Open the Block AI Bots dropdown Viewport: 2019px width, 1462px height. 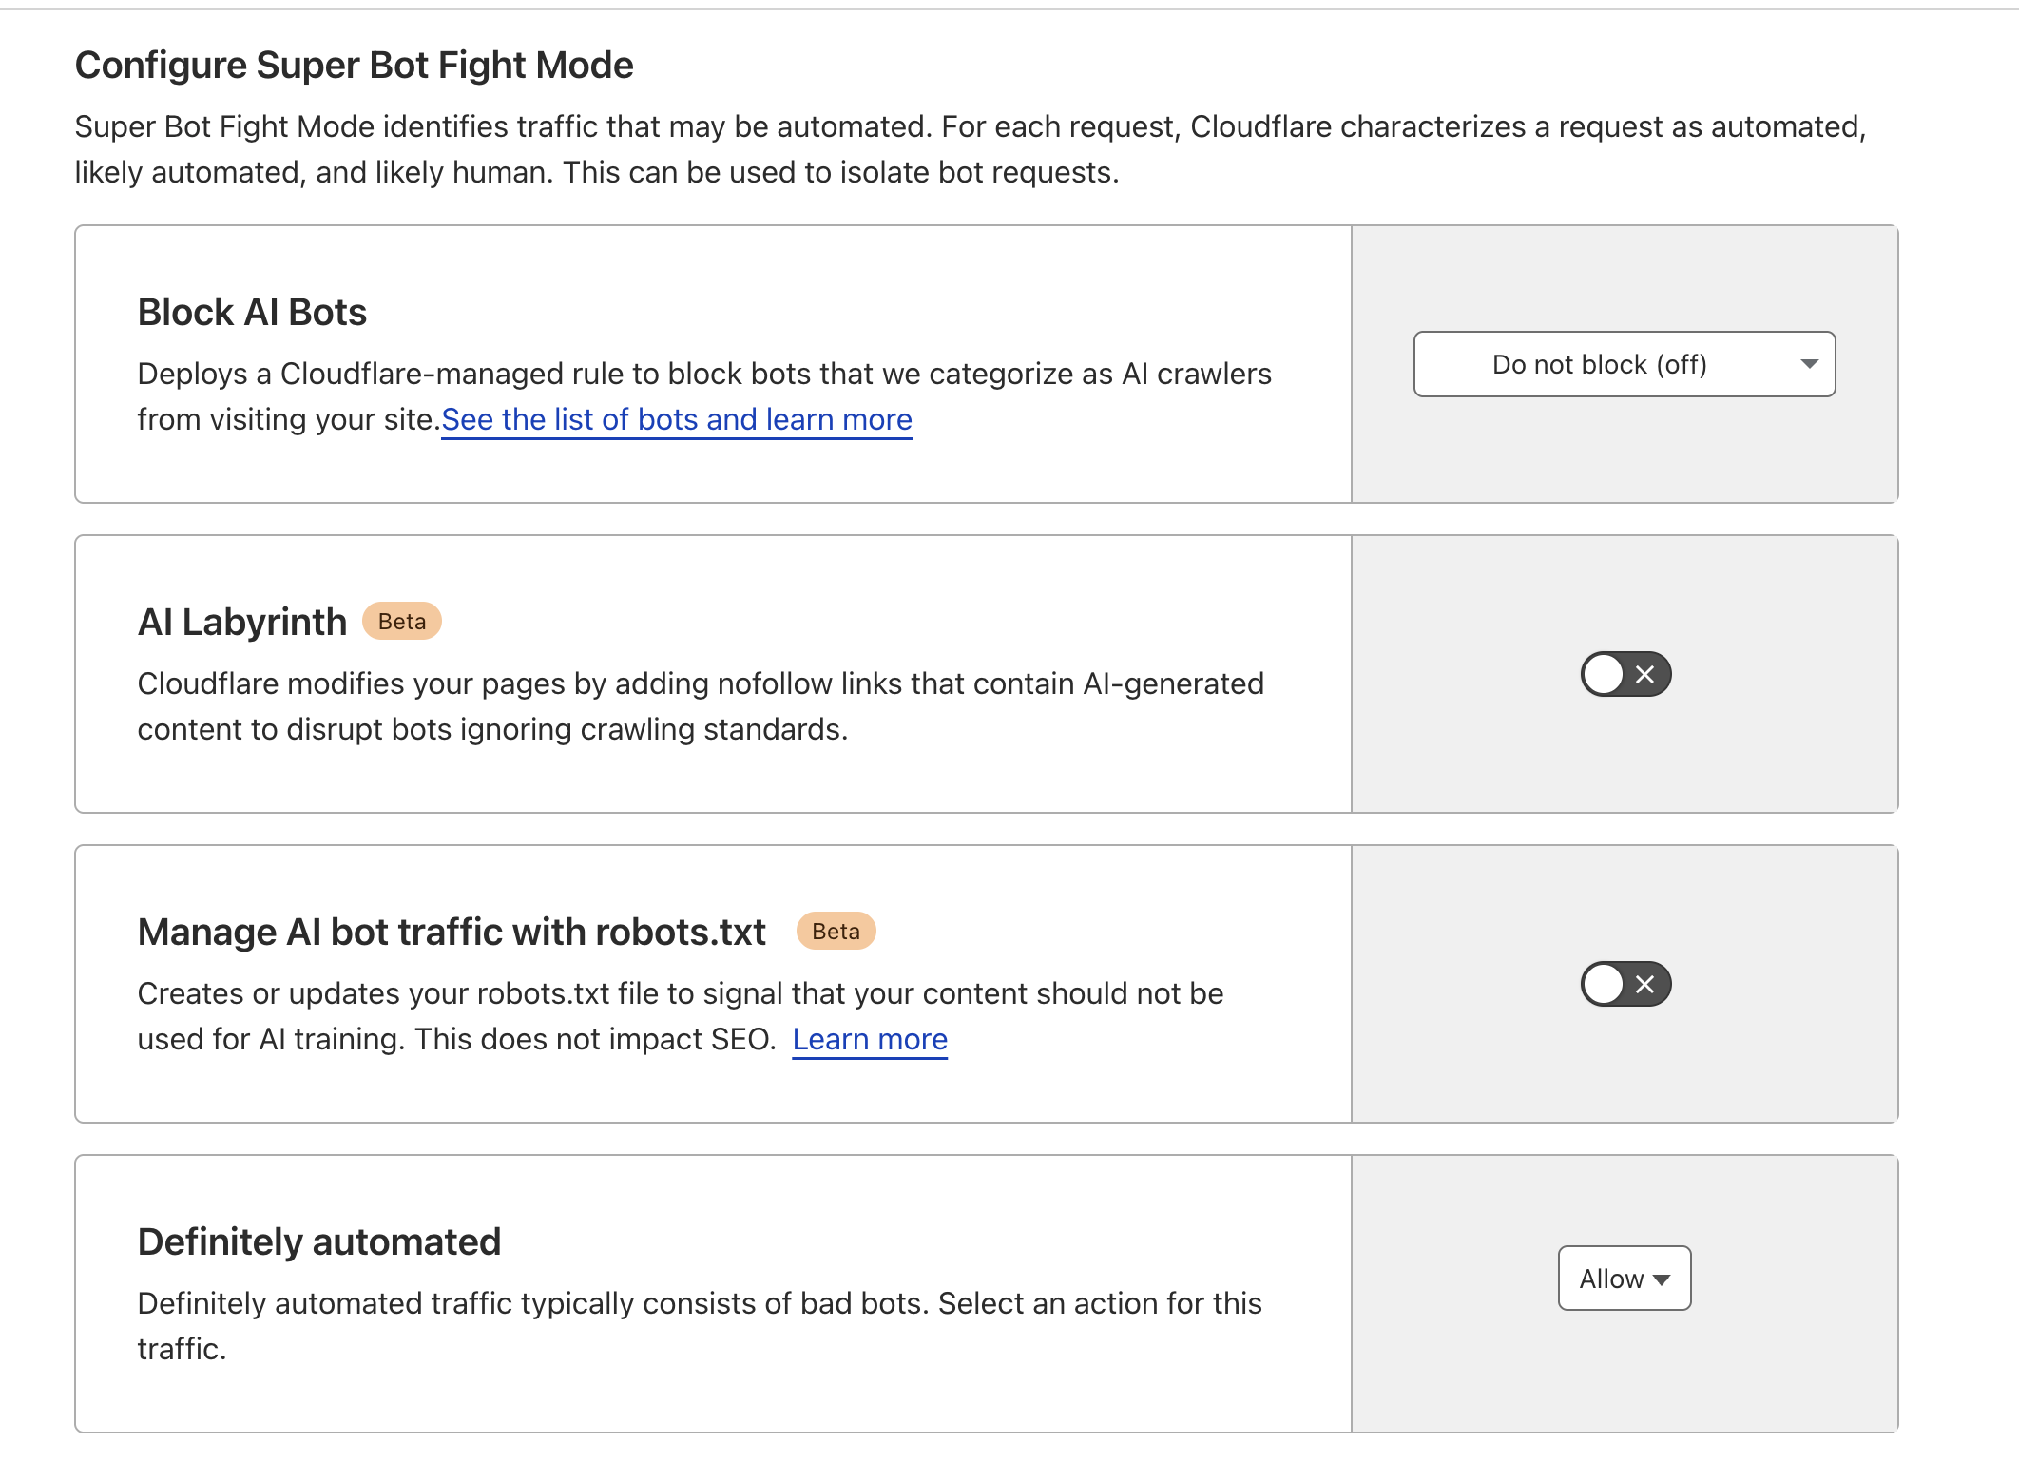tap(1624, 364)
